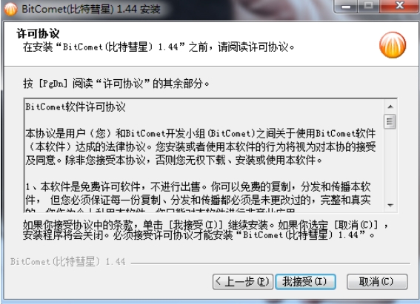Click the orange BitComet logo in the header
This screenshot has width=420, height=304.
[x=393, y=45]
